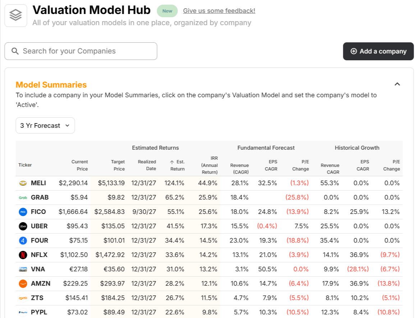Click ZTS target price $184.25
Screen dimensions: 418x318
(113, 298)
